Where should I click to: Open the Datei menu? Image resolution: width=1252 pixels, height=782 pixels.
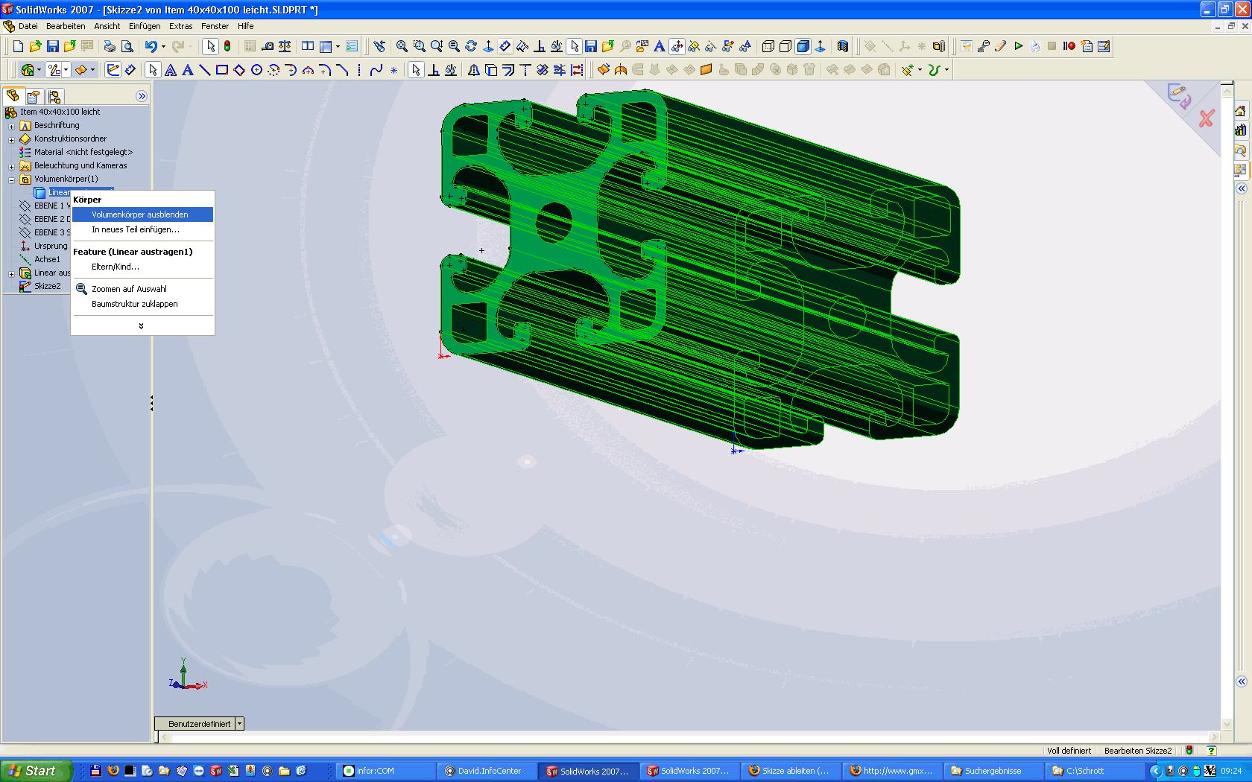tap(28, 26)
